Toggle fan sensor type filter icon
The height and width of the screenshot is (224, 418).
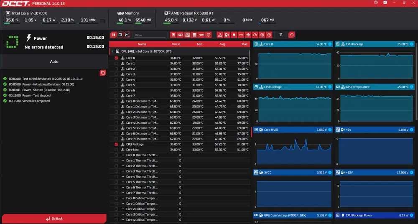point(248,35)
